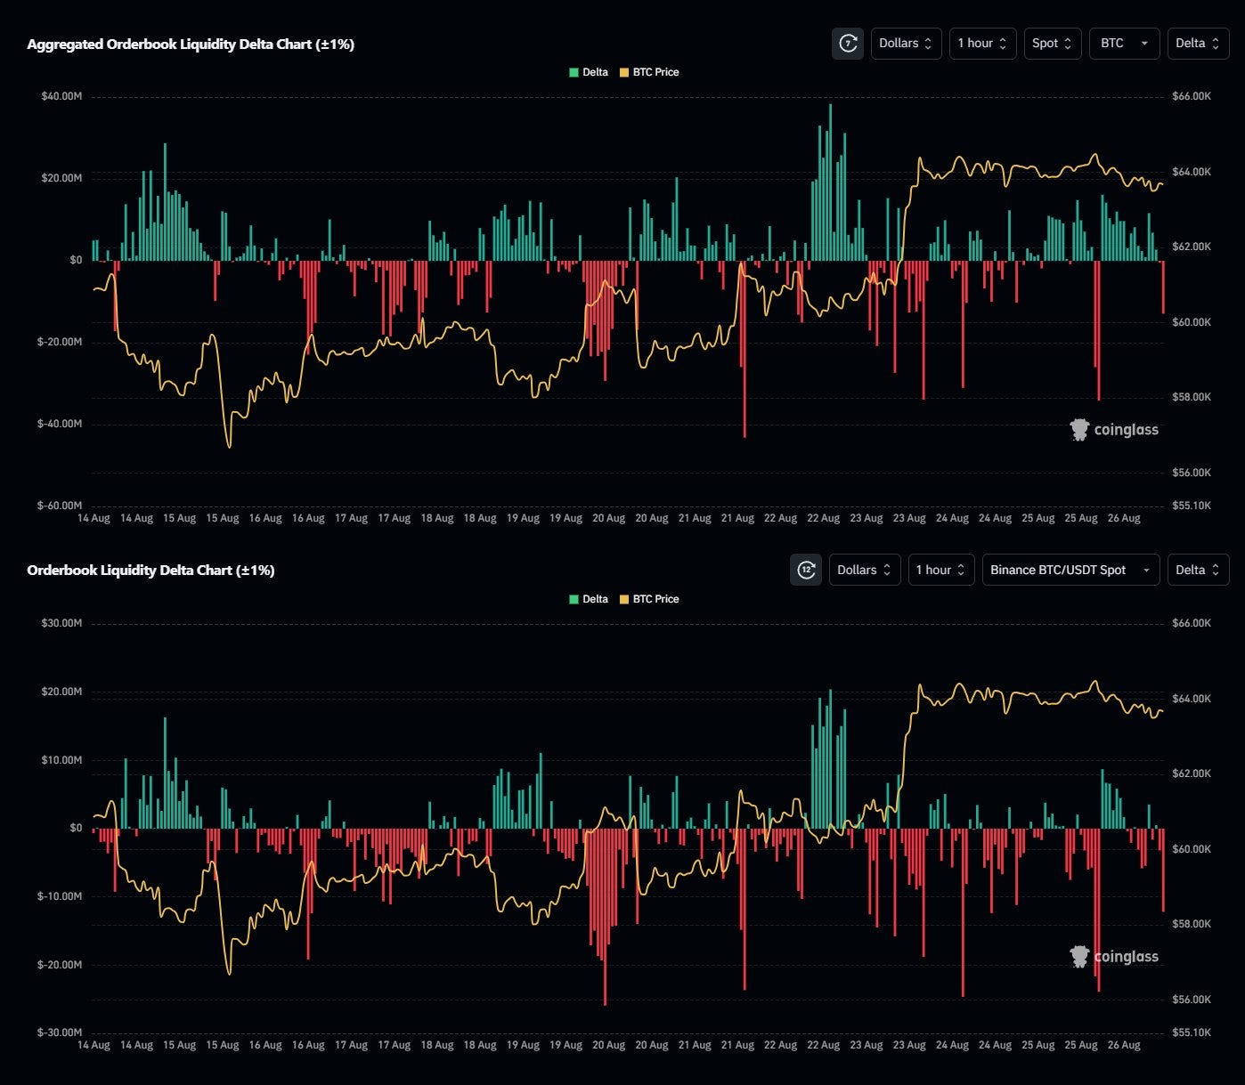1245x1085 pixels.
Task: Toggle the Delta legend series on the Aggregated chart
Action: 589,72
